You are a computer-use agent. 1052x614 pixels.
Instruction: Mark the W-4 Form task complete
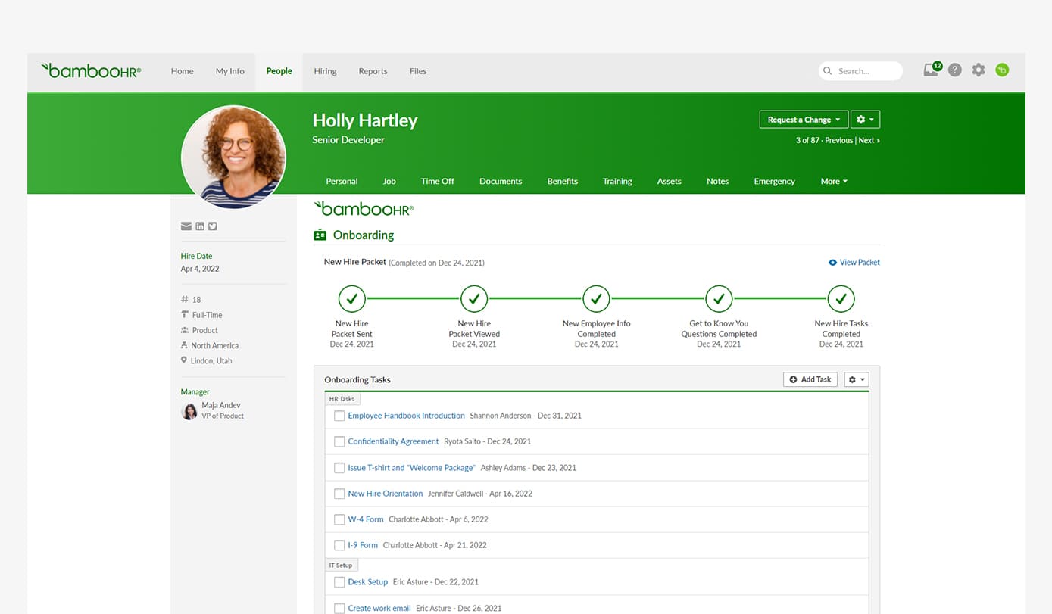click(339, 519)
